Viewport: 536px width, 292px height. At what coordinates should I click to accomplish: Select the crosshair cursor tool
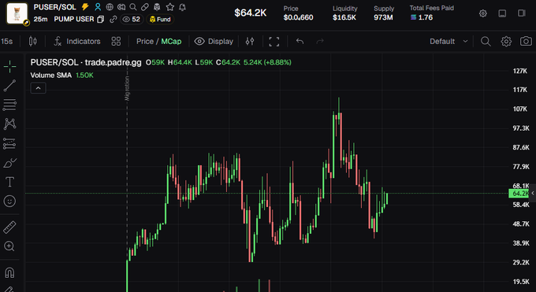[9, 66]
